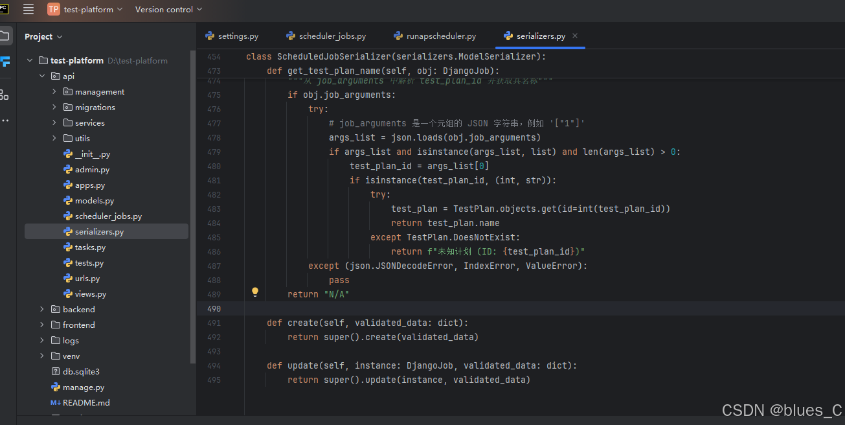Click the D:\test-platform path label

coord(137,60)
